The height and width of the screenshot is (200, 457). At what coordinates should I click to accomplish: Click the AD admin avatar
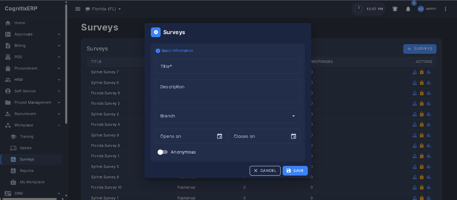pyautogui.click(x=421, y=9)
